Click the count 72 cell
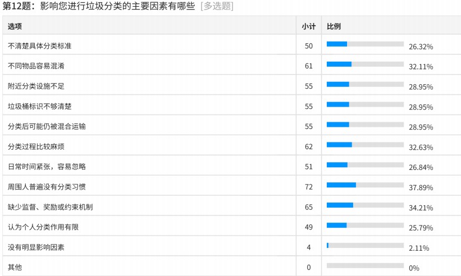This screenshot has height=276, width=461. pos(309,187)
